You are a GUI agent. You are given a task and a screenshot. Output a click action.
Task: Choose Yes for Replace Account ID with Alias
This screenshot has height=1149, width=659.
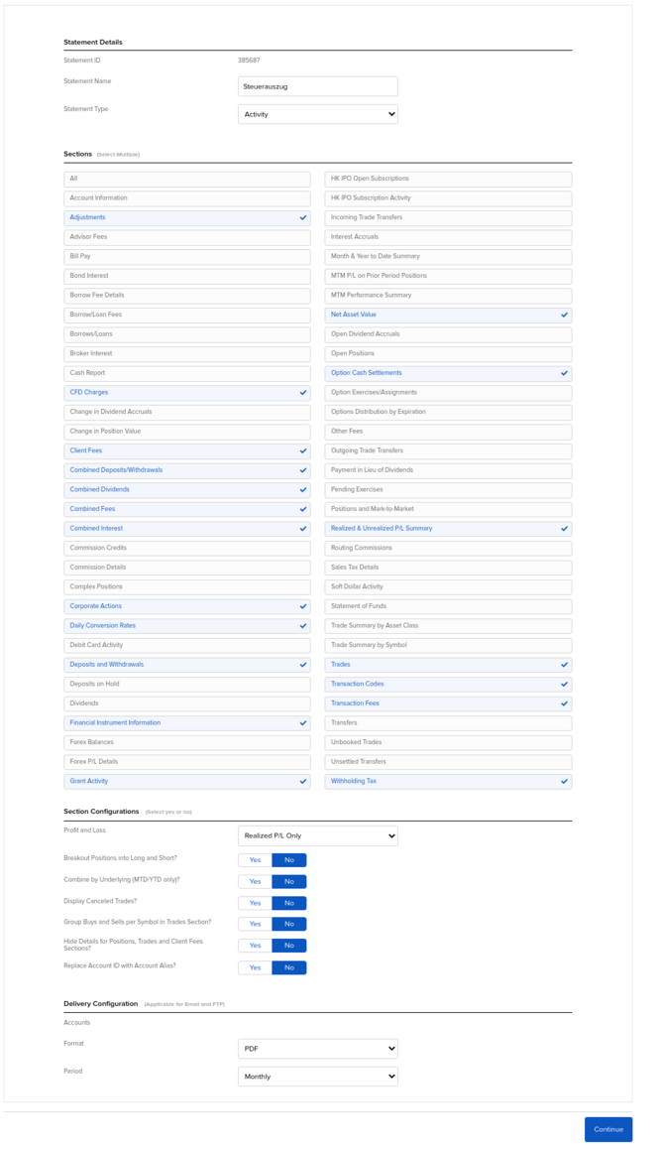[255, 967]
